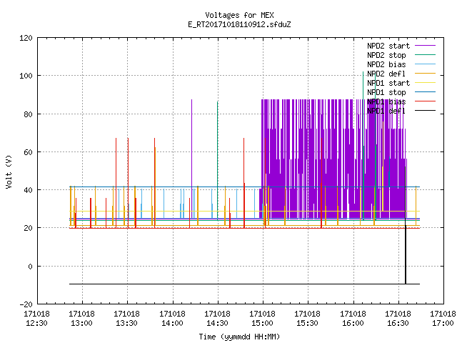Click the x-axis tick label 15:30

coord(308,323)
